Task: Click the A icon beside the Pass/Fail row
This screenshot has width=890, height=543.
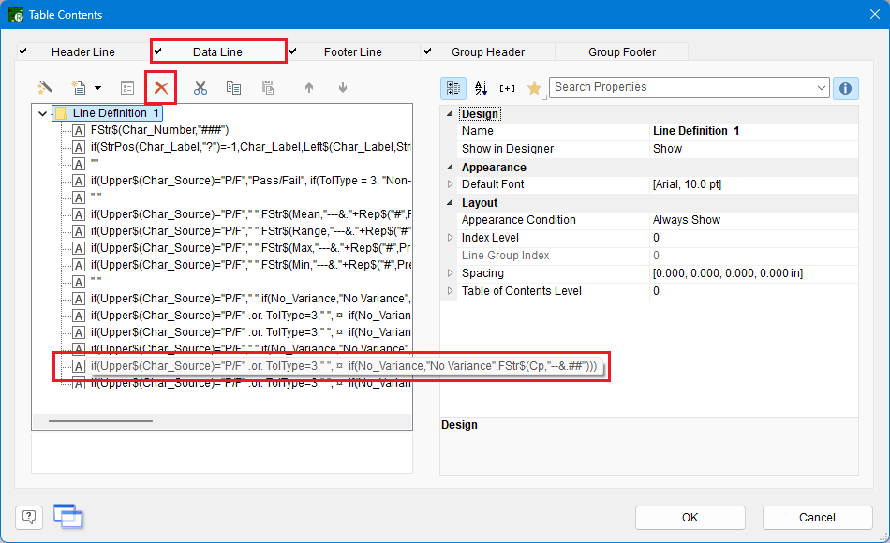Action: pyautogui.click(x=79, y=181)
